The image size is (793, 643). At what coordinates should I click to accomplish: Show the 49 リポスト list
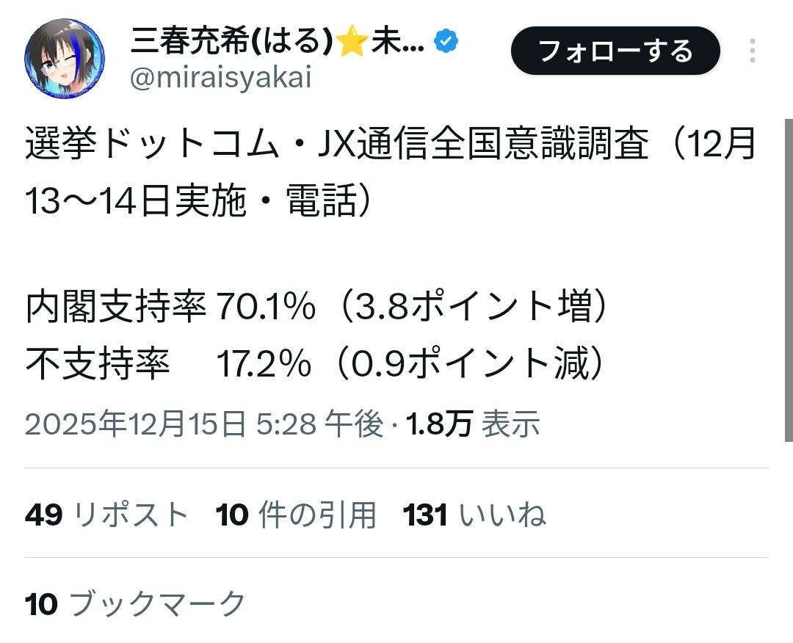tap(107, 515)
